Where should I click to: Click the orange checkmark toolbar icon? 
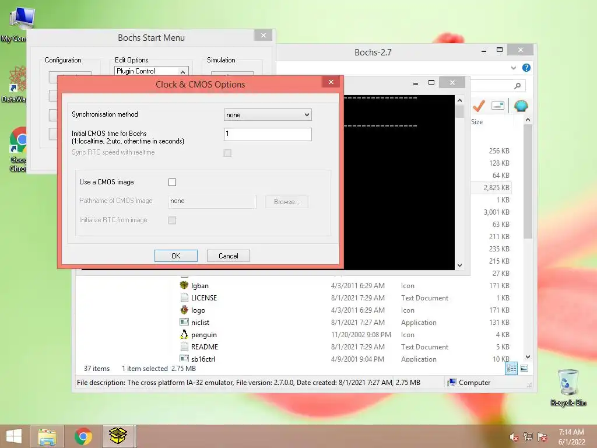click(x=479, y=106)
